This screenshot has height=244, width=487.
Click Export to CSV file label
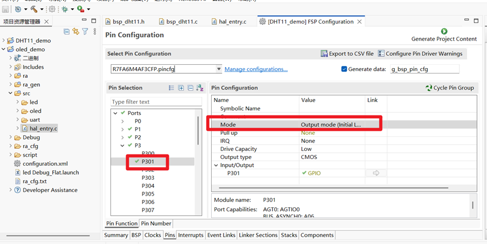[x=351, y=54]
